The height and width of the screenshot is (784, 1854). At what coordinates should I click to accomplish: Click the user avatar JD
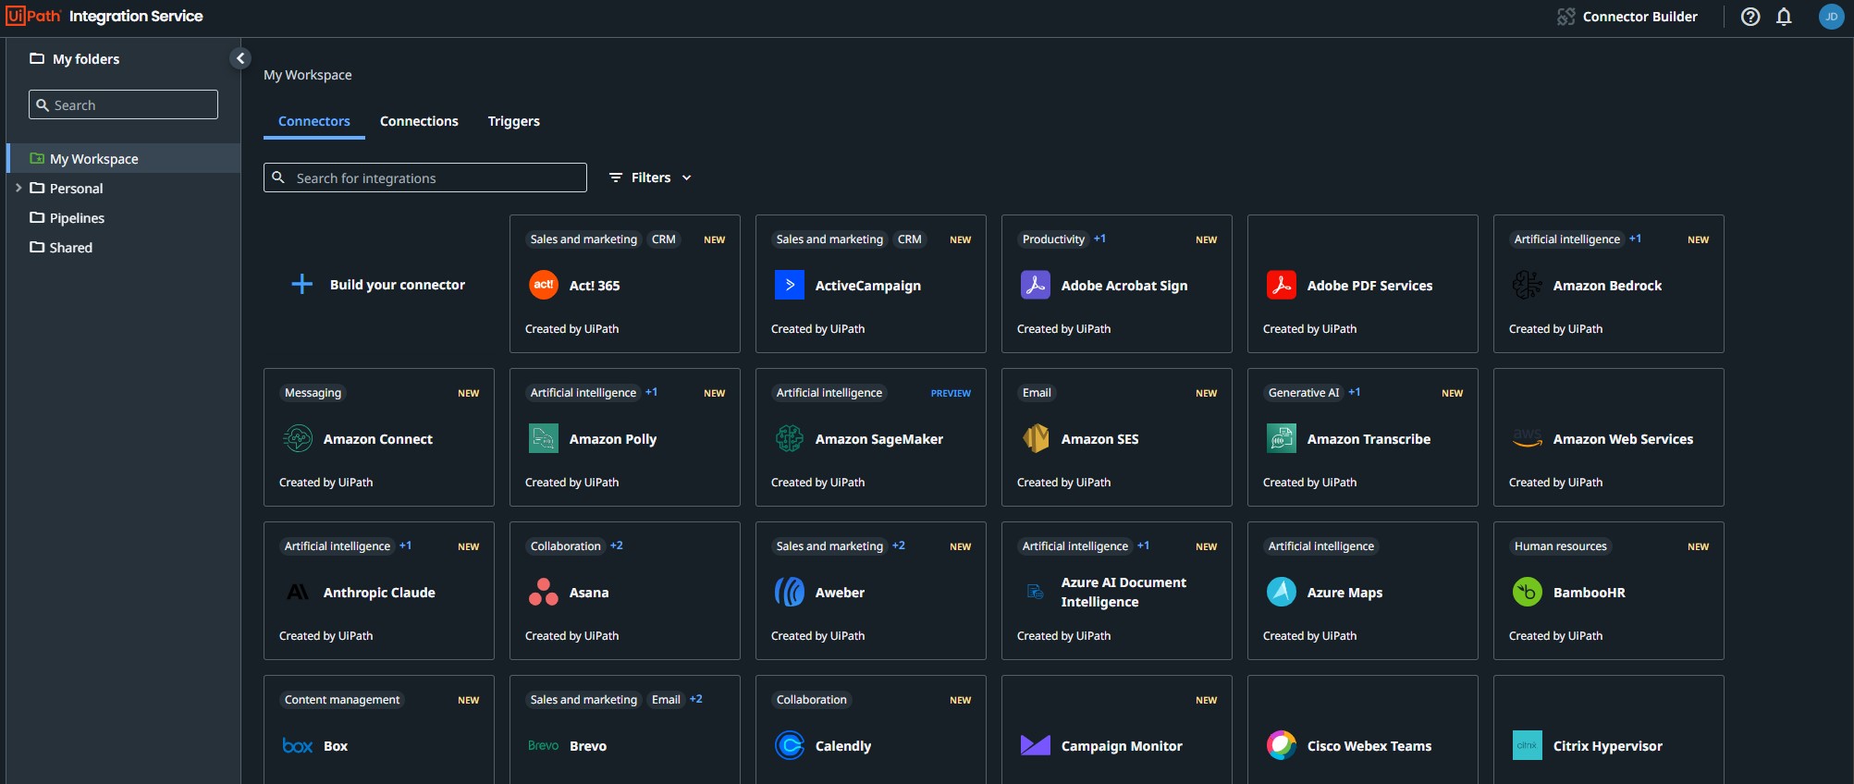coord(1831,17)
